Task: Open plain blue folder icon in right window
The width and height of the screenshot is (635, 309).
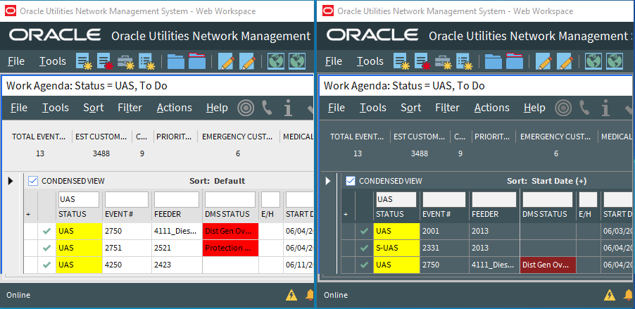Action: [493, 61]
